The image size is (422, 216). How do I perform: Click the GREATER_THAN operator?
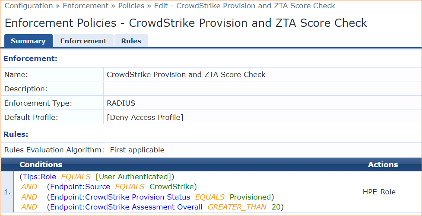coord(237,207)
